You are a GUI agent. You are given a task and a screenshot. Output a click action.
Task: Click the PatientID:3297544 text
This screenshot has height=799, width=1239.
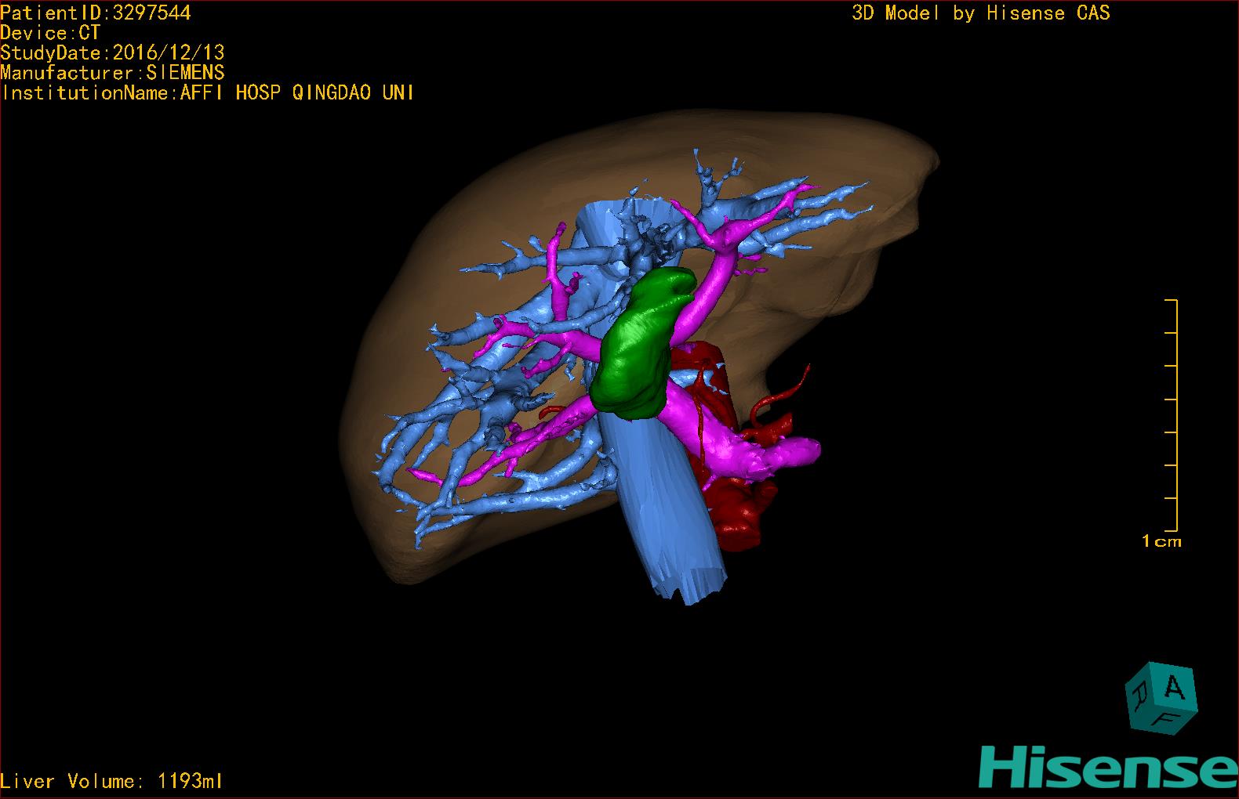(x=96, y=13)
